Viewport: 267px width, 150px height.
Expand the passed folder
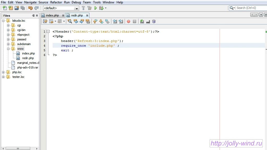pos(8,40)
